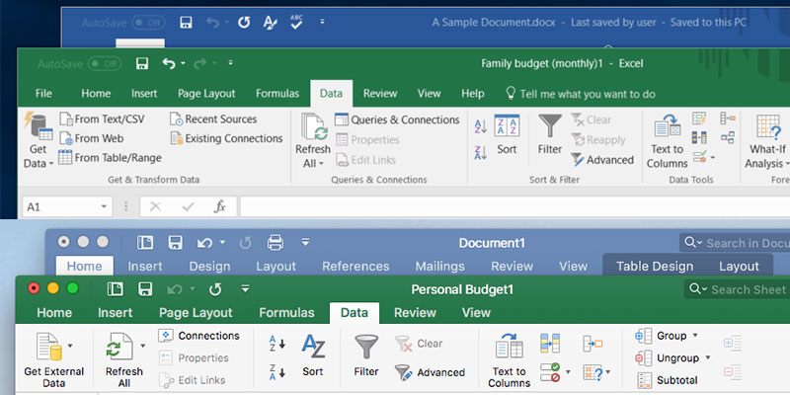Viewport: 790px width, 395px height.
Task: Open the Name Box dropdown beside A1
Action: (105, 207)
